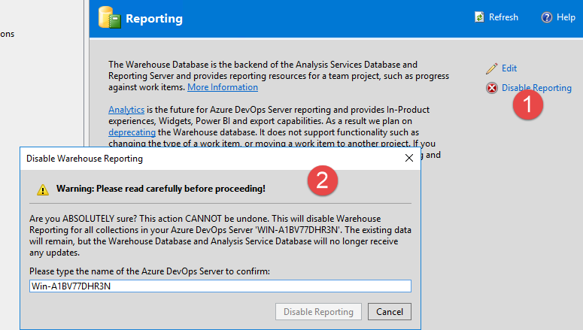Click the Help text label

click(566, 17)
